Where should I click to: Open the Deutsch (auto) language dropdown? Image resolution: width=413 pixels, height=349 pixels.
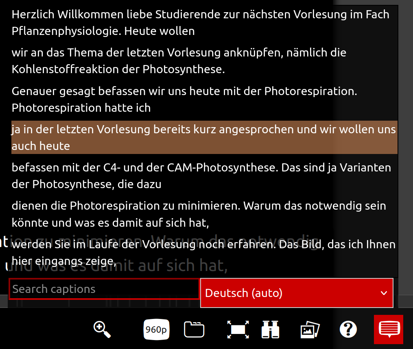pyautogui.click(x=297, y=293)
